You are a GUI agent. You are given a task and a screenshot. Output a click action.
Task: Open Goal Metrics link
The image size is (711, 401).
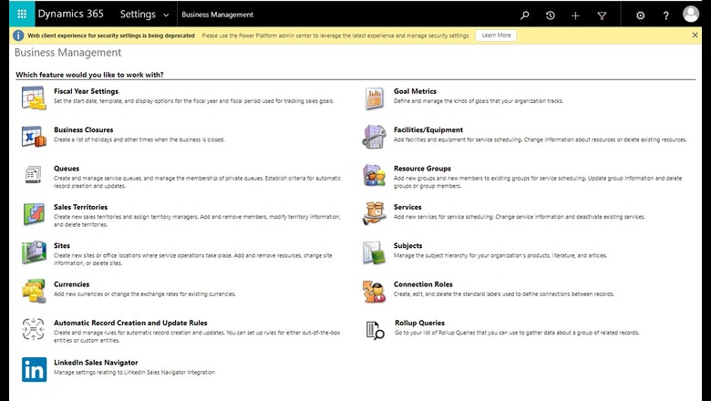point(415,91)
